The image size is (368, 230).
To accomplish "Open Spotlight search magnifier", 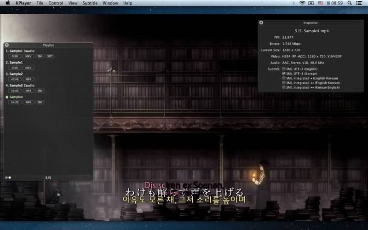I will click(350, 3).
